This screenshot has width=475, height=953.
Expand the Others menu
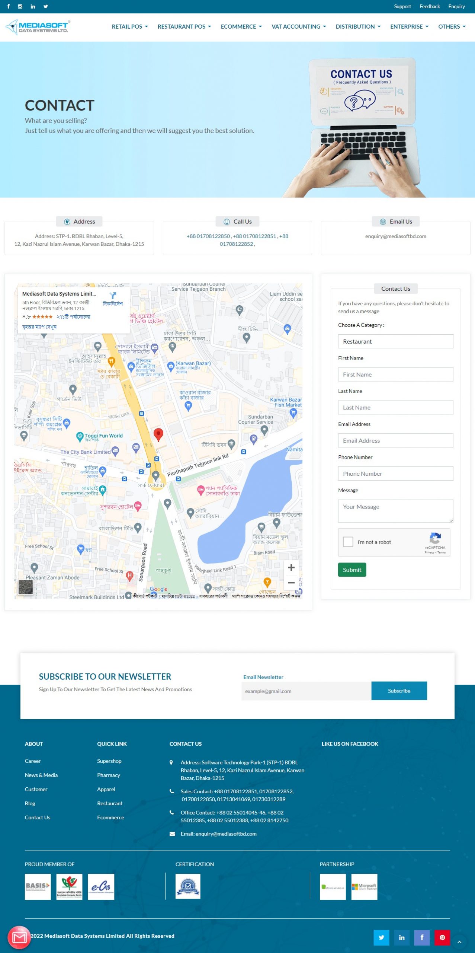pos(452,26)
